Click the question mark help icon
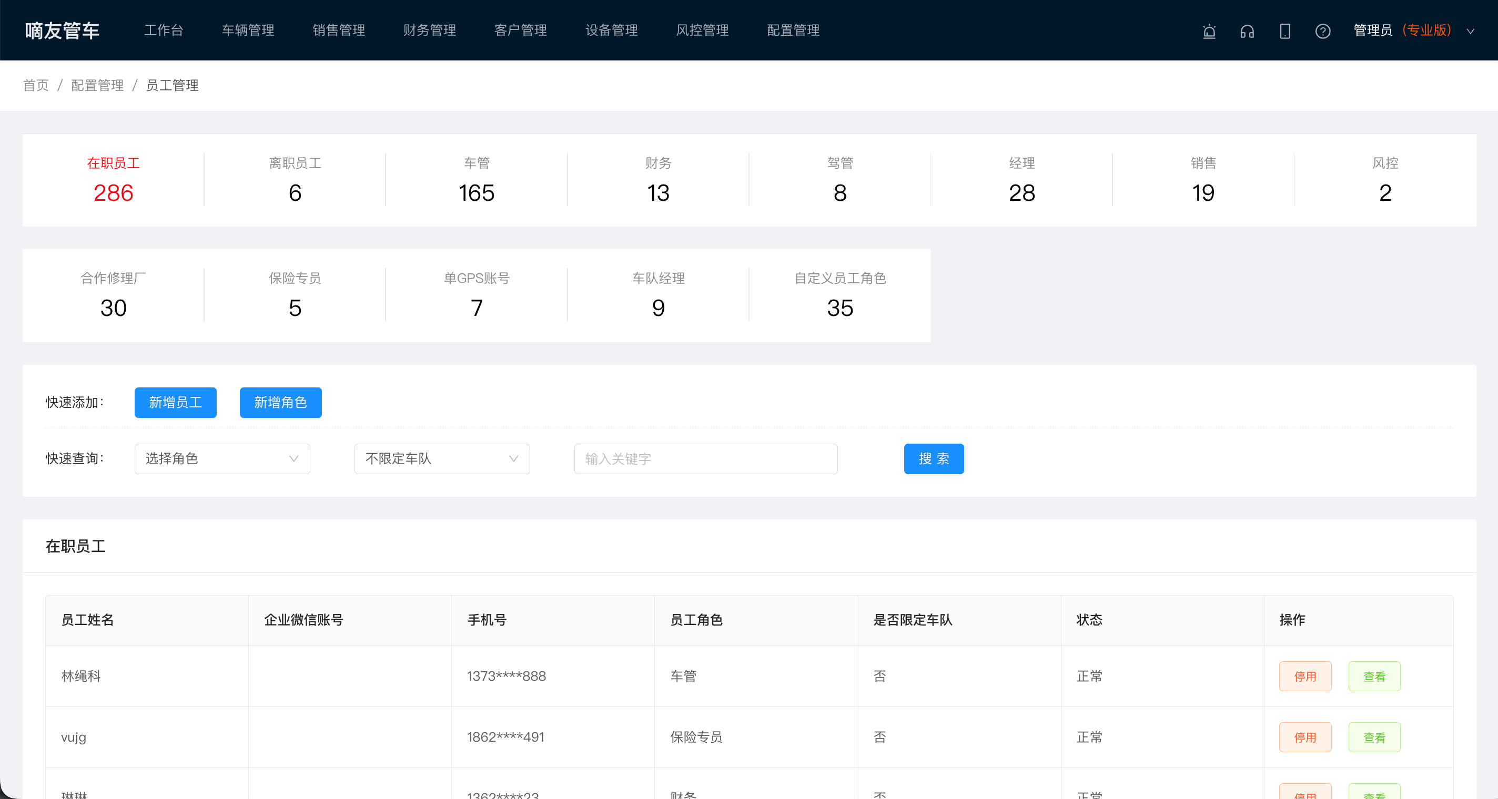This screenshot has width=1498, height=799. pyautogui.click(x=1322, y=31)
